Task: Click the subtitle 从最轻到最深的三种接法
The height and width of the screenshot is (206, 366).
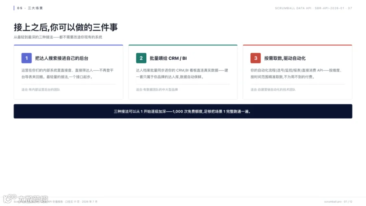Action: point(58,37)
